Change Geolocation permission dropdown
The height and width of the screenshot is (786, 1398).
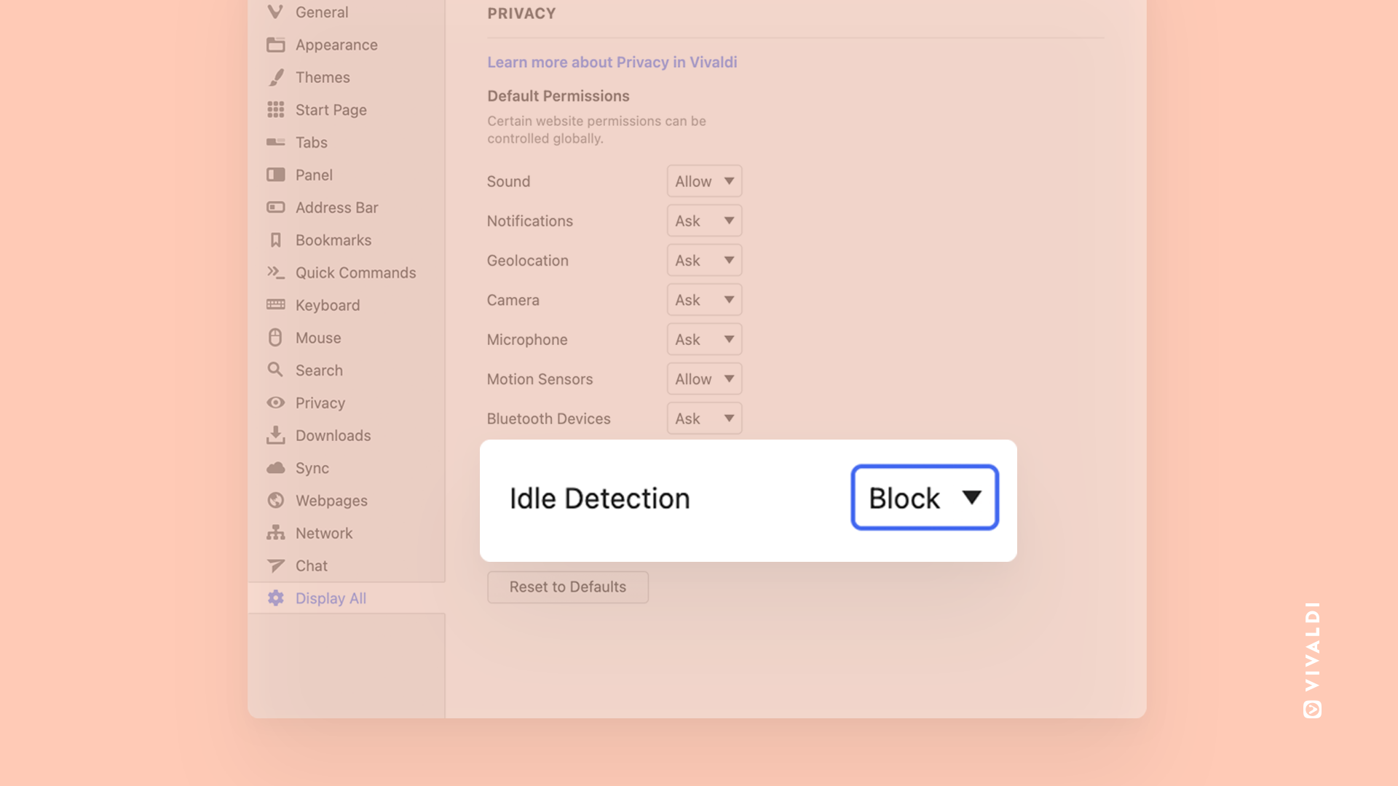[x=704, y=259]
